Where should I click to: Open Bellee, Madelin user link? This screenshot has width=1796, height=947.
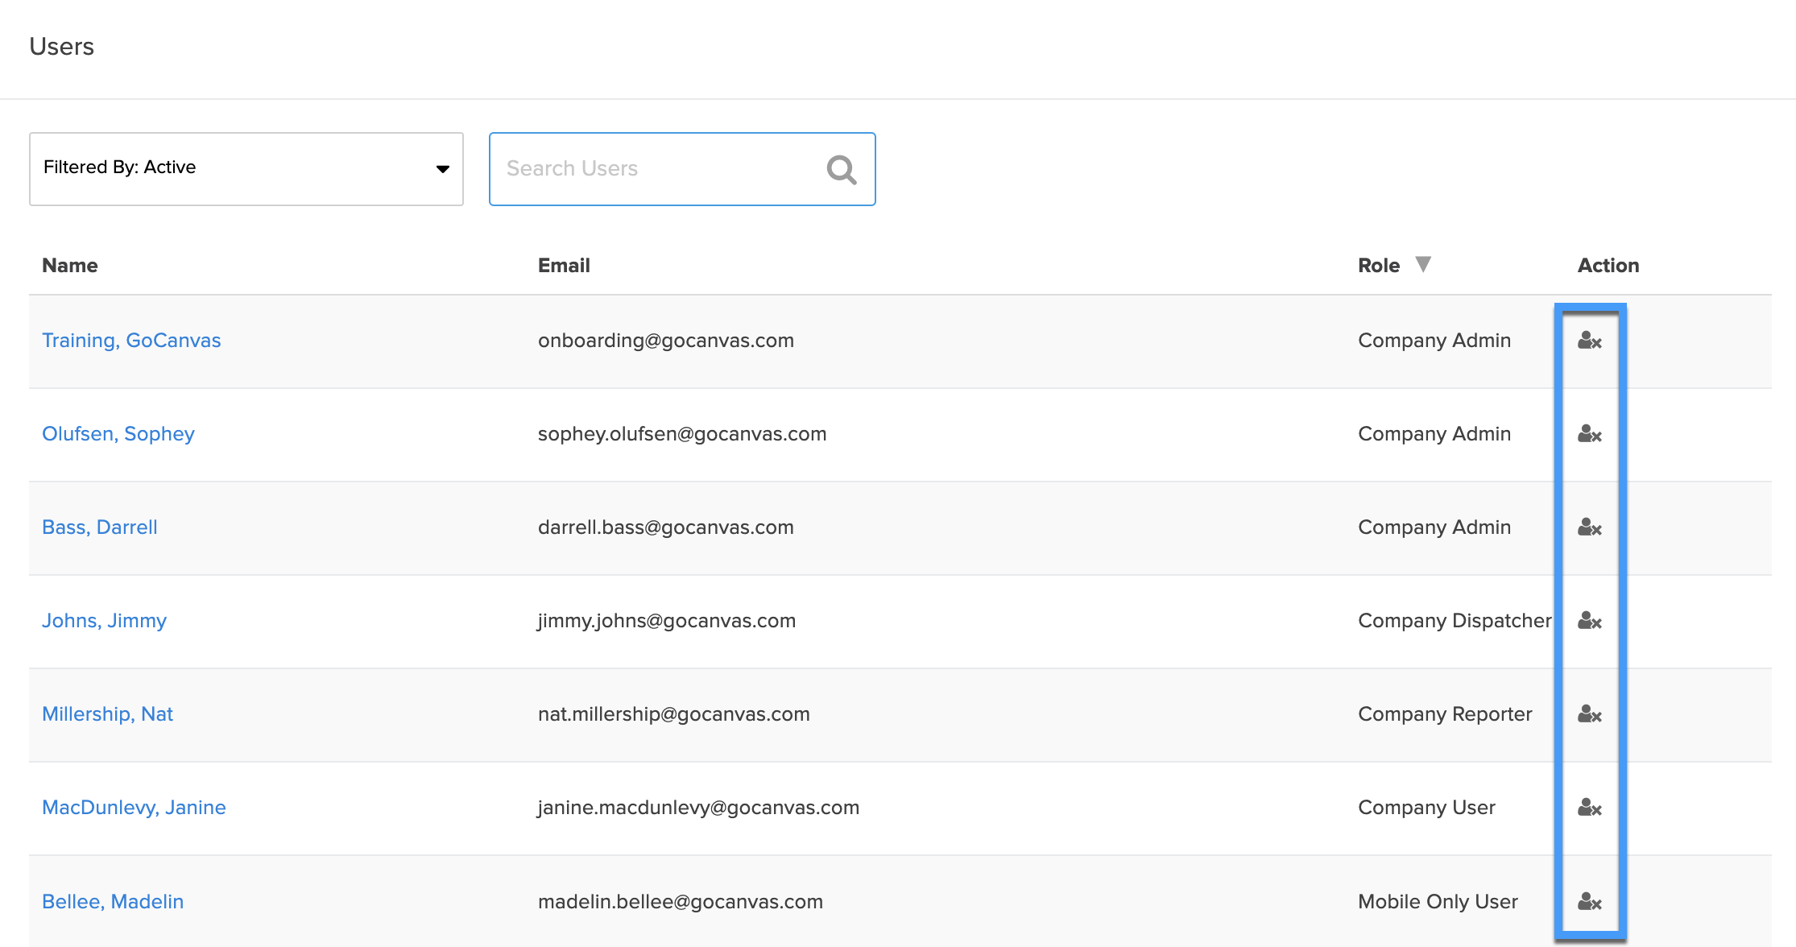tap(113, 901)
